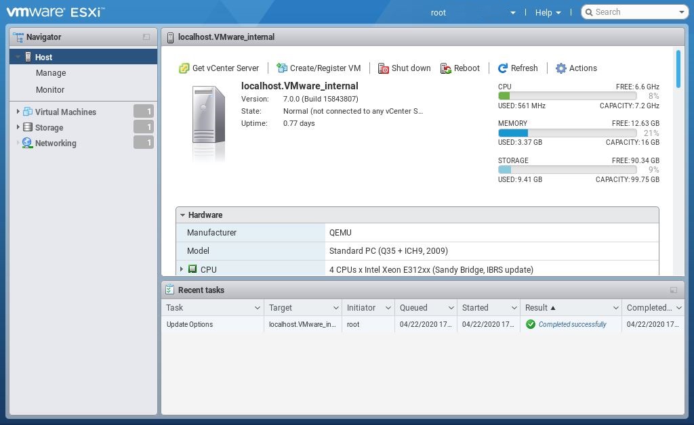This screenshot has height=425, width=694.
Task: Click the large server tower image
Action: [209, 115]
